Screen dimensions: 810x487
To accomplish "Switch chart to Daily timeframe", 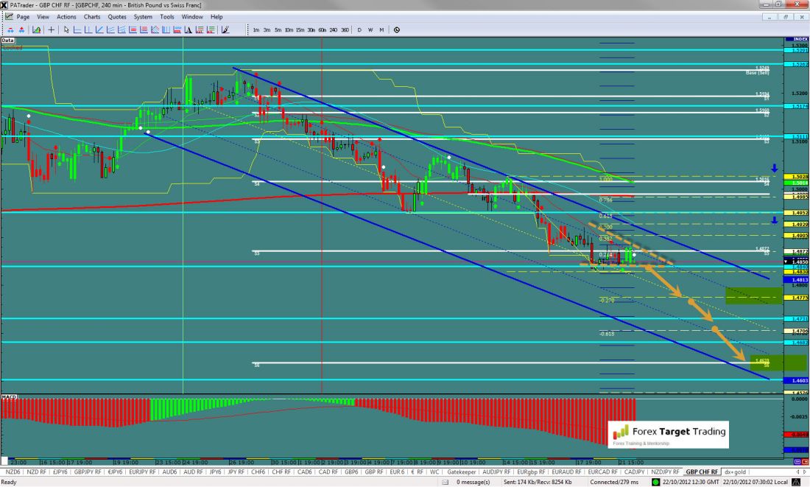I will [x=359, y=30].
